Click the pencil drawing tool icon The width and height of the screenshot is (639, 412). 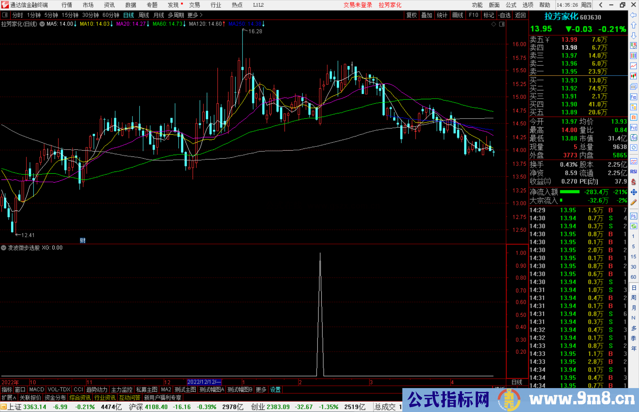click(x=633, y=203)
